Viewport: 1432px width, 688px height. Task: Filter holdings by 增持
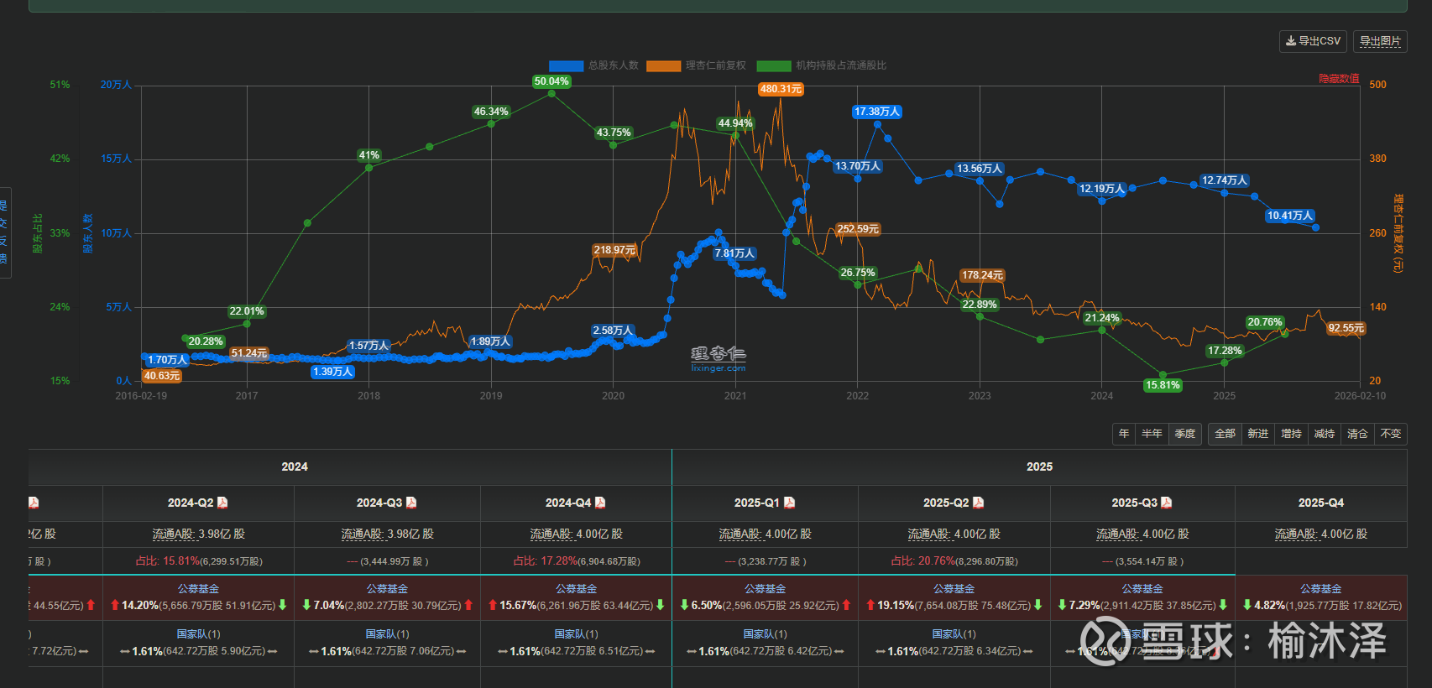coord(1291,434)
